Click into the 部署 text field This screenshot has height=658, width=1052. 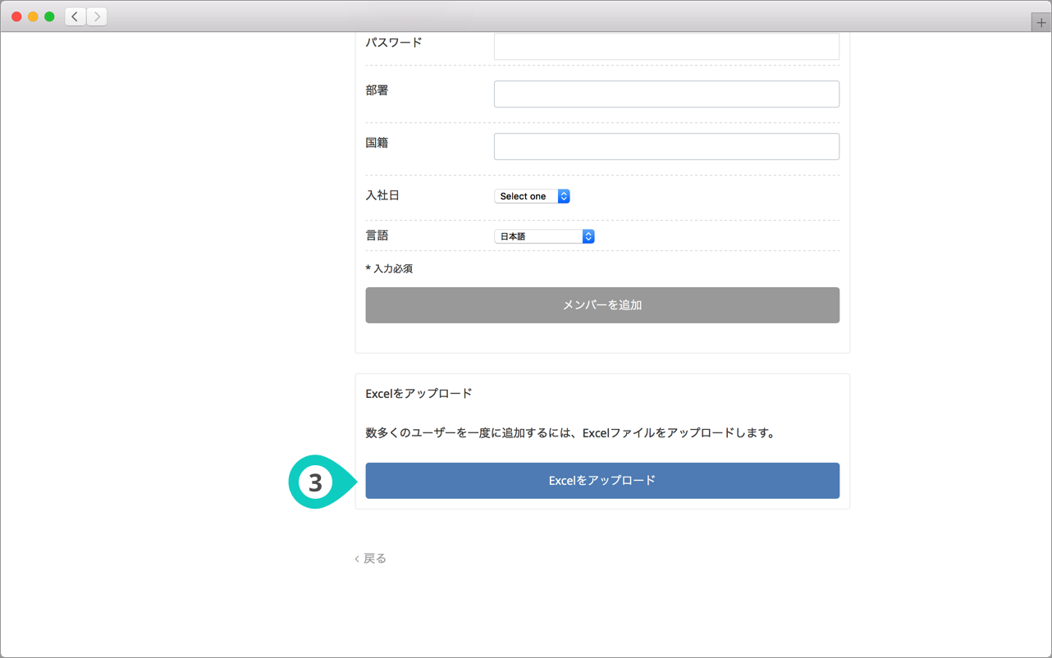click(x=666, y=94)
